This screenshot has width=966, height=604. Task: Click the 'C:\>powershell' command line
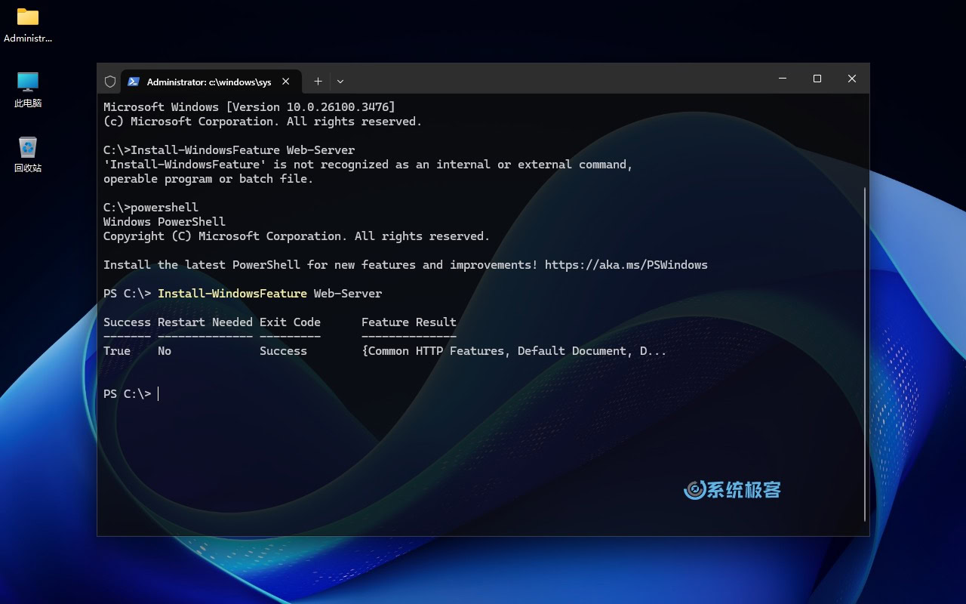(151, 208)
